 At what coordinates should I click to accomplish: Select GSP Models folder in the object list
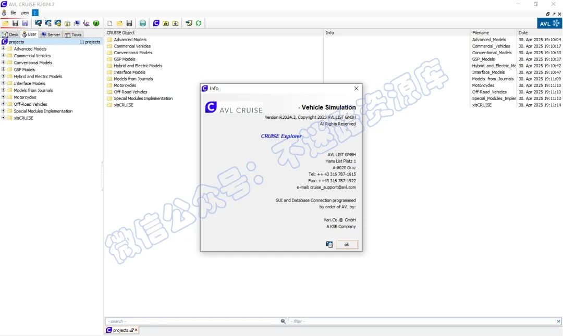(125, 59)
